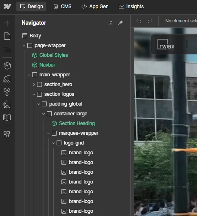Select the first brand-logo image

[81, 153]
